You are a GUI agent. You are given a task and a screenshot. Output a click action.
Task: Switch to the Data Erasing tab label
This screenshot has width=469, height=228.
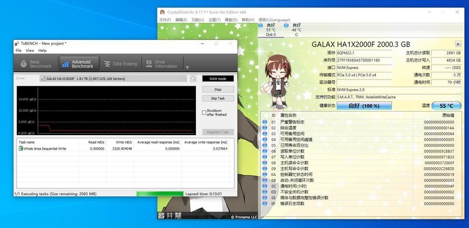pyautogui.click(x=125, y=64)
